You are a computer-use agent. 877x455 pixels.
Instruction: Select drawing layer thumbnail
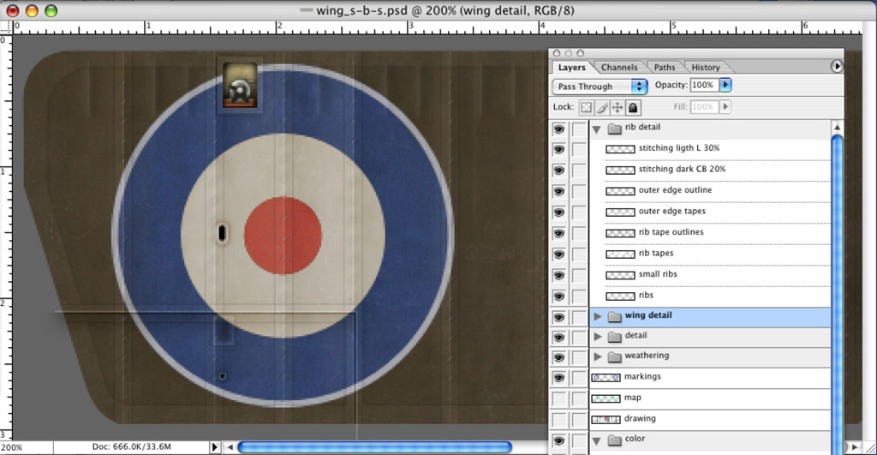click(x=606, y=419)
